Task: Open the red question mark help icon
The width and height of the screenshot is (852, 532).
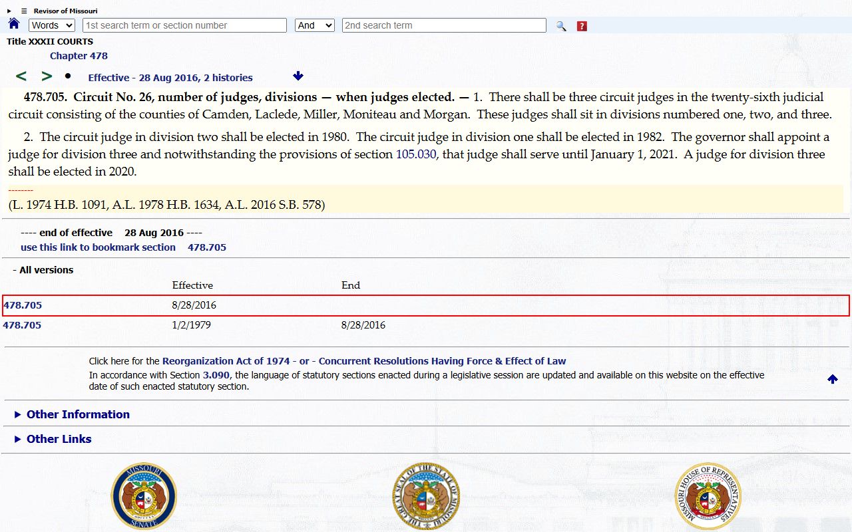Action: click(582, 26)
